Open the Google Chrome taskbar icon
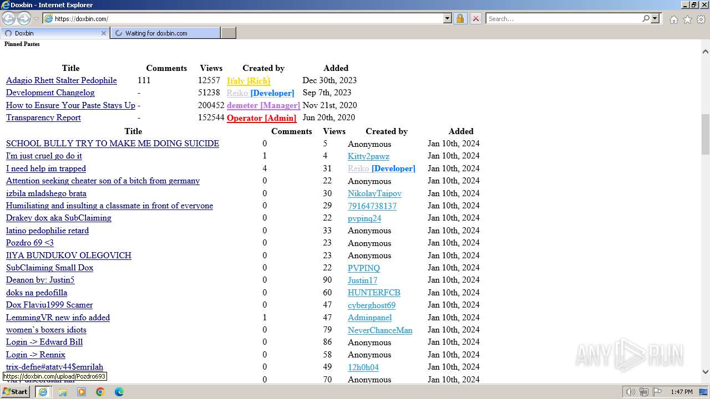 point(100,392)
